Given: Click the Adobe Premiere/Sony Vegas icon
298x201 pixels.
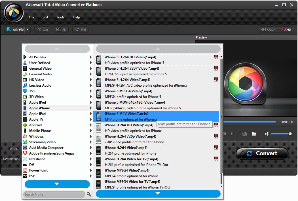Looking at the screenshot, I should [x=25, y=153].
